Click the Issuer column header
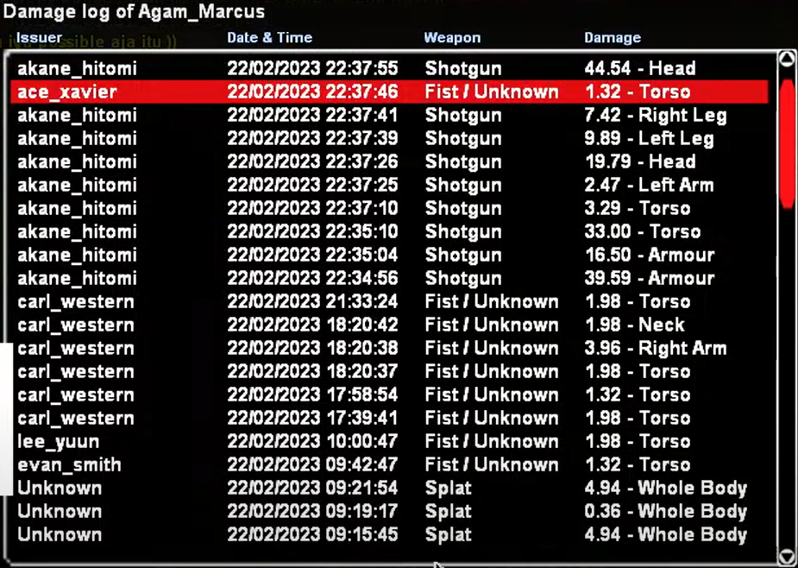The width and height of the screenshot is (798, 568). [x=39, y=38]
